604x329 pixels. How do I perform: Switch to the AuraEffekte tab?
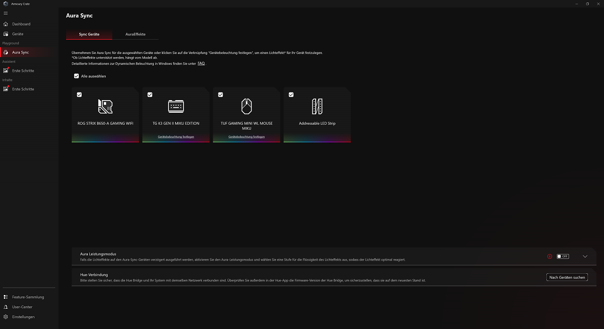(135, 34)
